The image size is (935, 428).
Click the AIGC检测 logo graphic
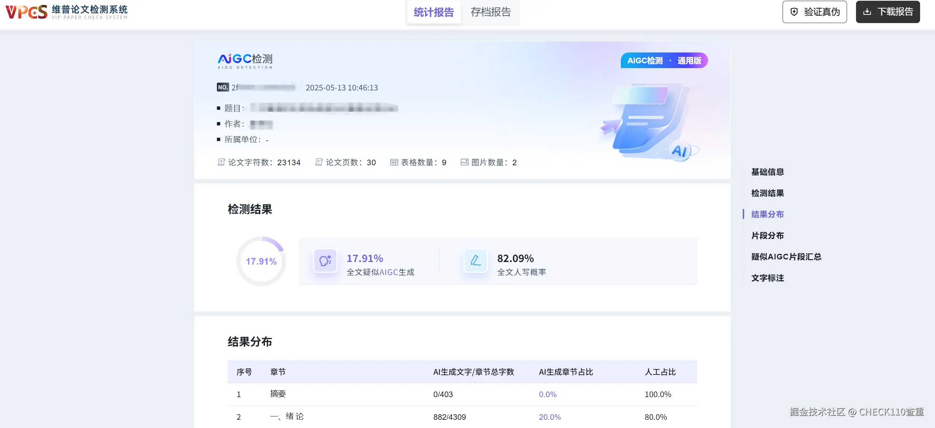(x=245, y=61)
